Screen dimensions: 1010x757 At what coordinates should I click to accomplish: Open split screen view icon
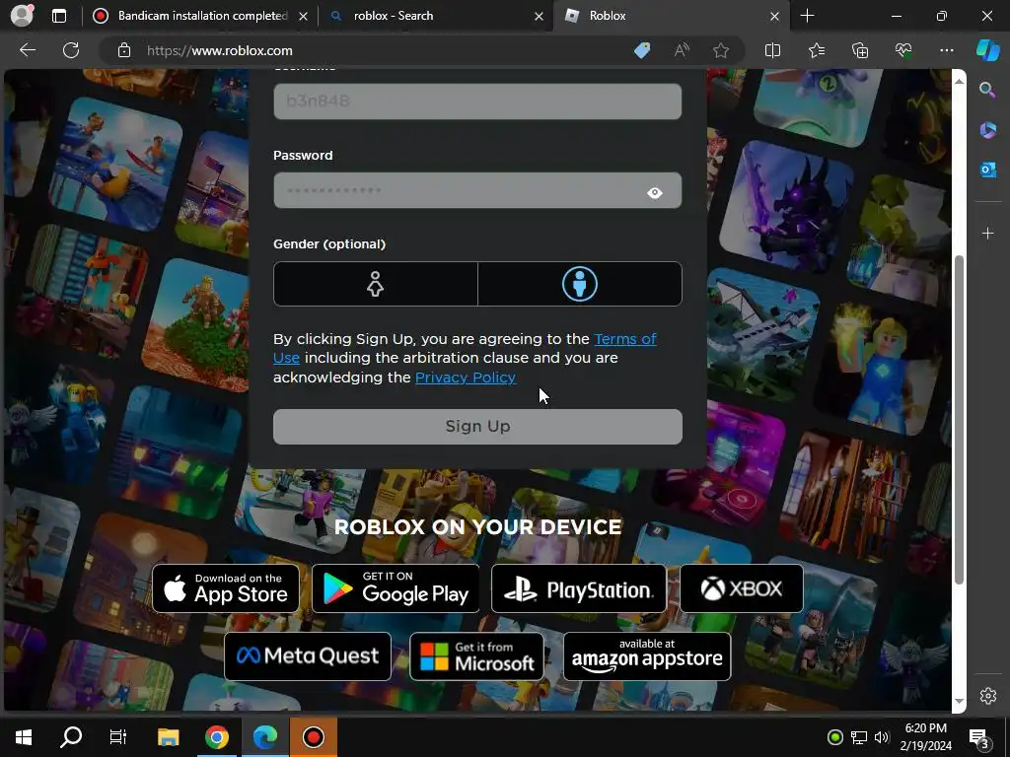click(x=772, y=50)
